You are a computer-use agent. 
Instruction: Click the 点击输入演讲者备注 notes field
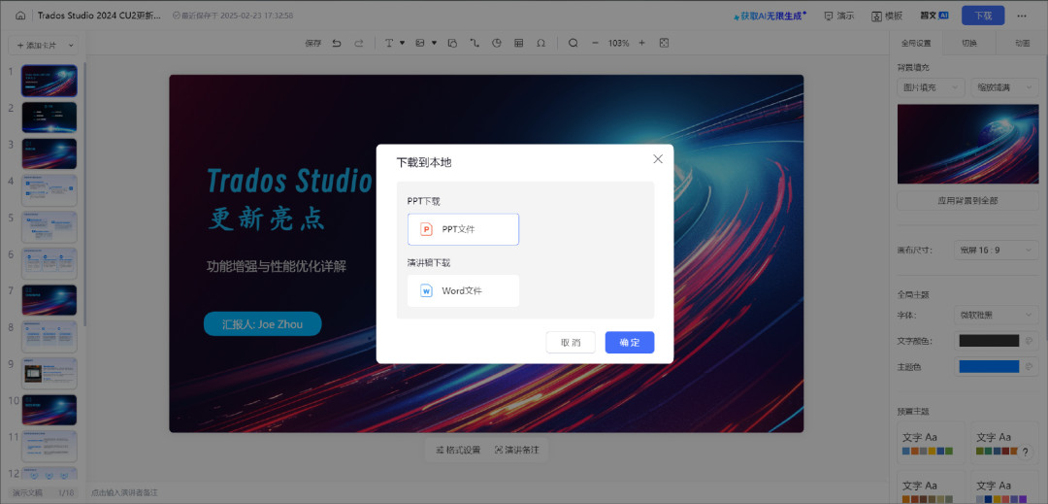(x=125, y=492)
